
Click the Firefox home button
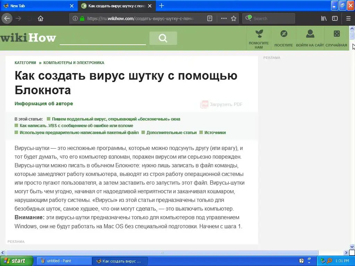(41, 18)
